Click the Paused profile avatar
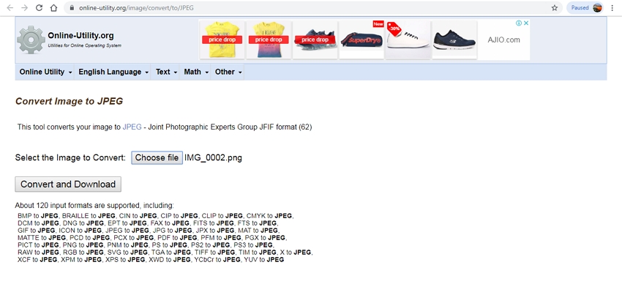622x306 pixels. (x=597, y=8)
